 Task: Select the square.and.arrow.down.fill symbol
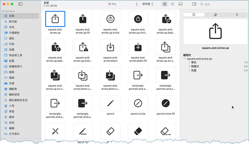point(138,47)
